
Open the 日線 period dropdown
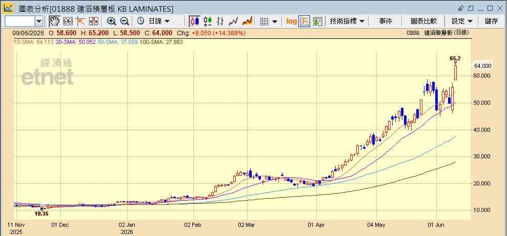(153, 21)
